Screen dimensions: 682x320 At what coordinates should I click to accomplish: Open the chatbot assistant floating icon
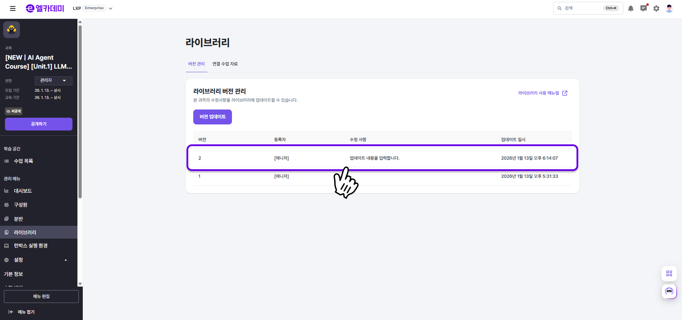coord(669,292)
